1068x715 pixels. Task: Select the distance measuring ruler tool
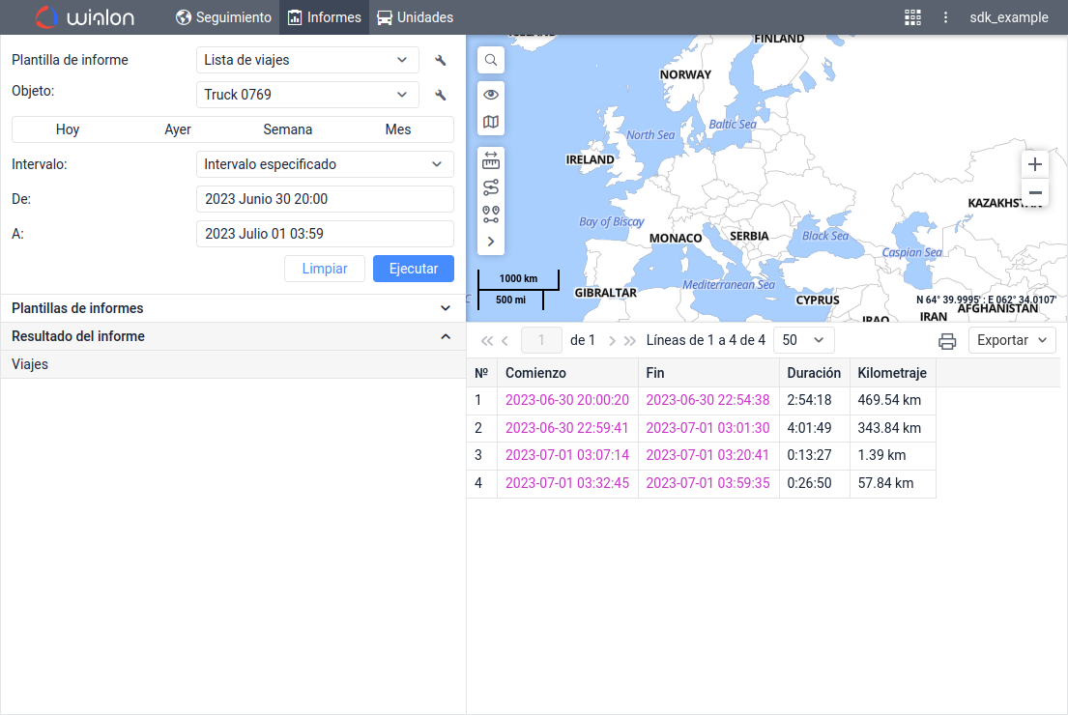point(491,160)
